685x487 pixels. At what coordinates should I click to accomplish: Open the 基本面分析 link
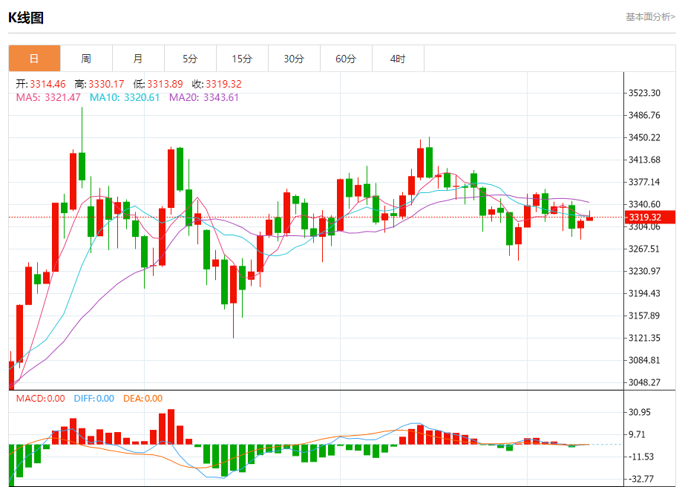[650, 16]
